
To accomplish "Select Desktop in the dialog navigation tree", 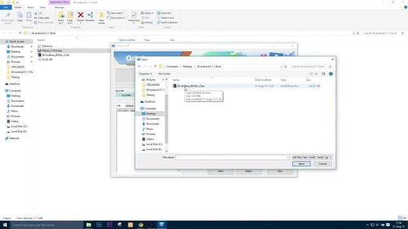I will pyautogui.click(x=150, y=114).
